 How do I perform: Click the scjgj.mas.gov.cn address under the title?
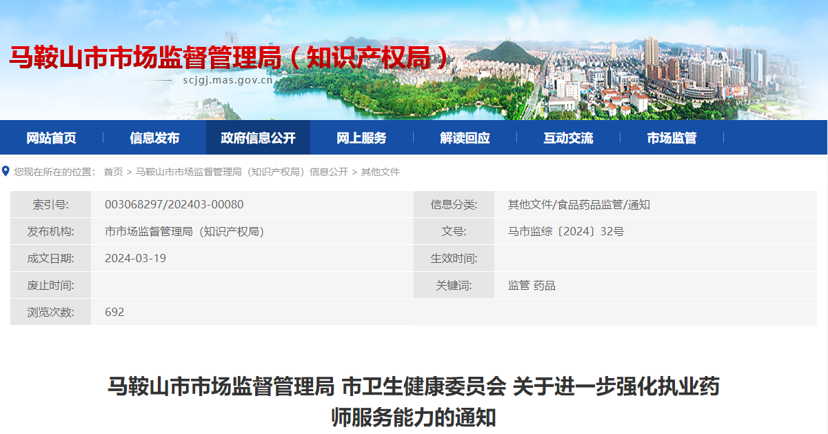228,80
